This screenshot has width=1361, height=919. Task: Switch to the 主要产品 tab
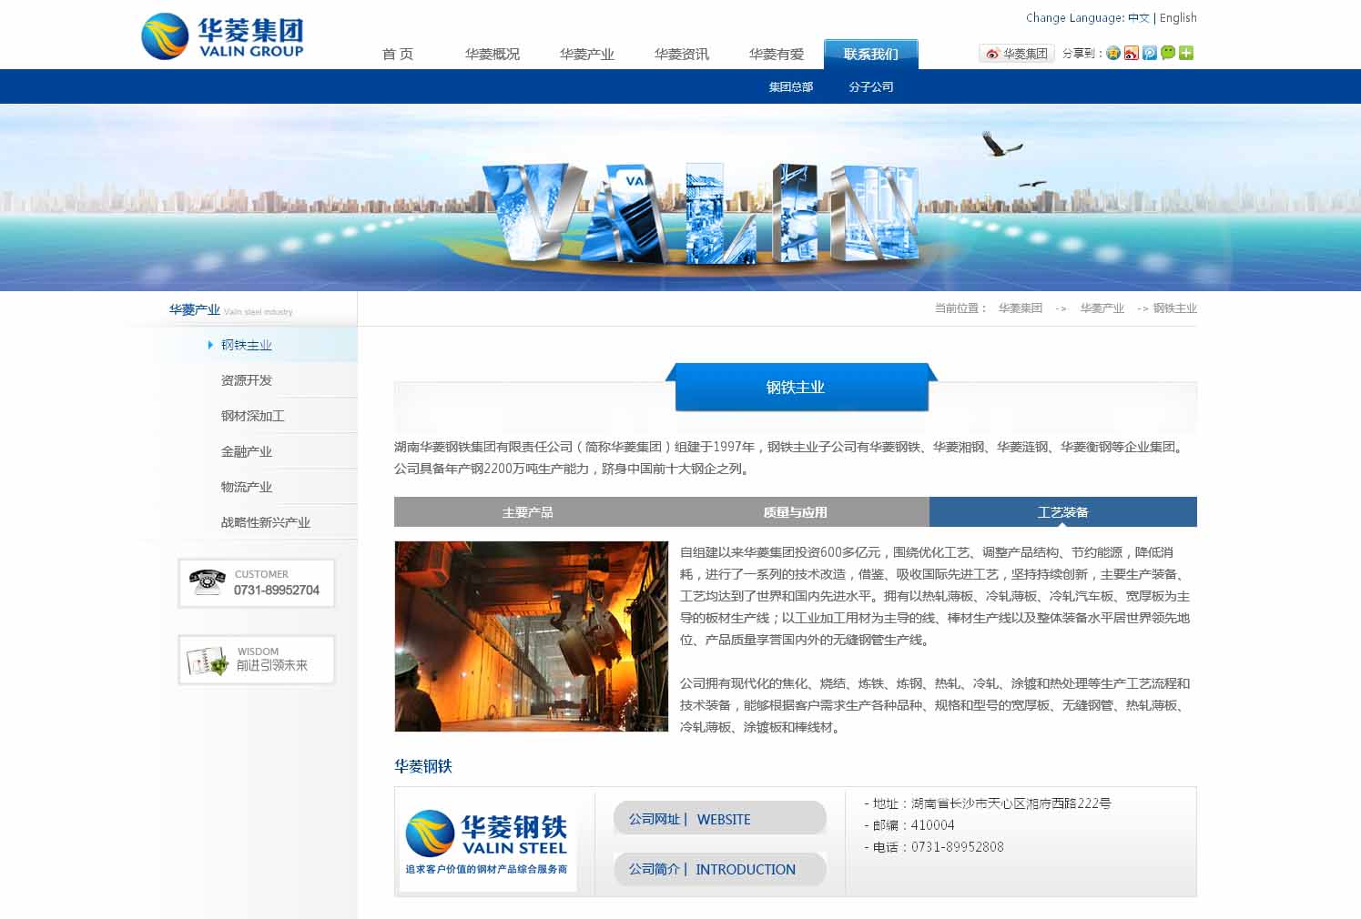[x=528, y=512]
